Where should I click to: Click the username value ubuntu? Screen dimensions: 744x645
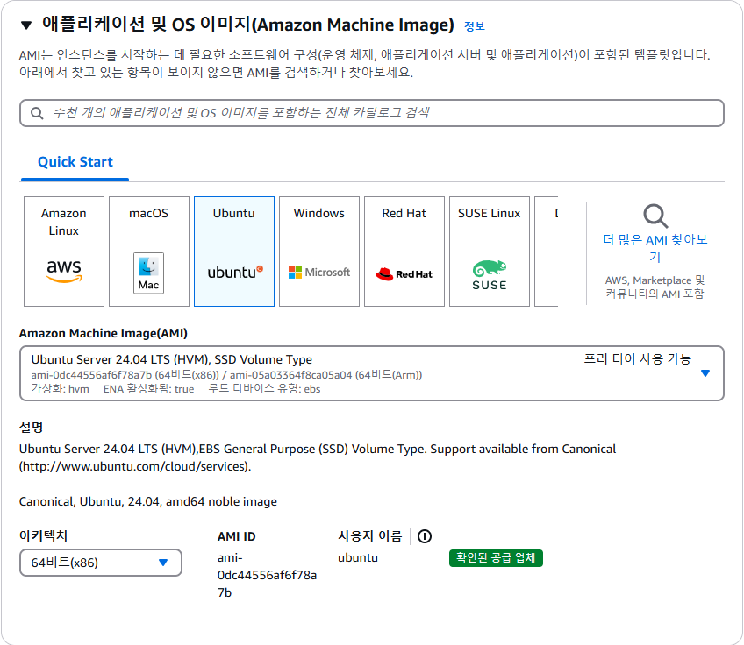pyautogui.click(x=358, y=557)
